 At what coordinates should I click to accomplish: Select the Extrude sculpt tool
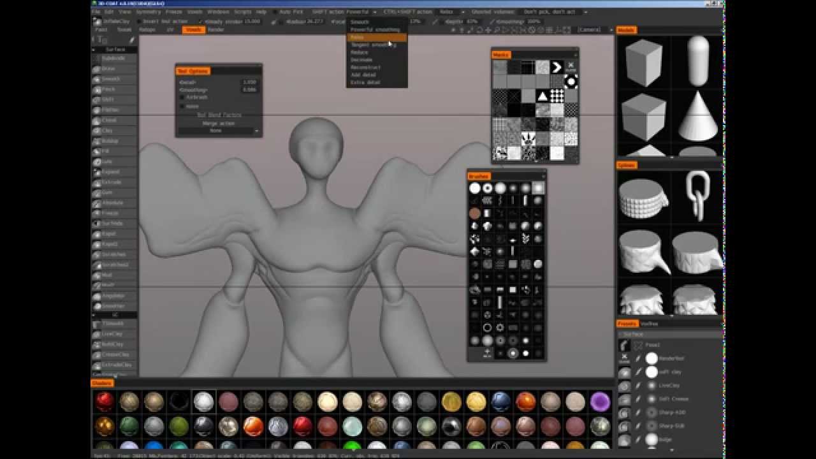pos(115,182)
